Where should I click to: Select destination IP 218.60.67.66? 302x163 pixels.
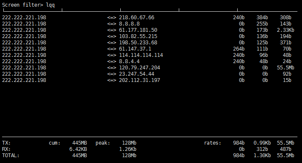(137, 18)
